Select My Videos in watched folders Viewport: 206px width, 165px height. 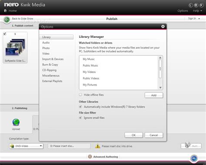89,72
